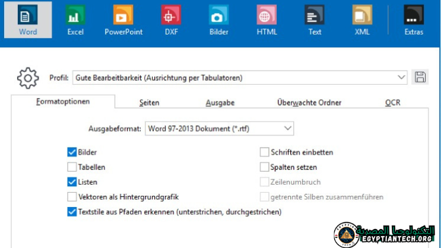The width and height of the screenshot is (441, 248).
Task: Switch to the Seiten tab
Action: pyautogui.click(x=149, y=103)
